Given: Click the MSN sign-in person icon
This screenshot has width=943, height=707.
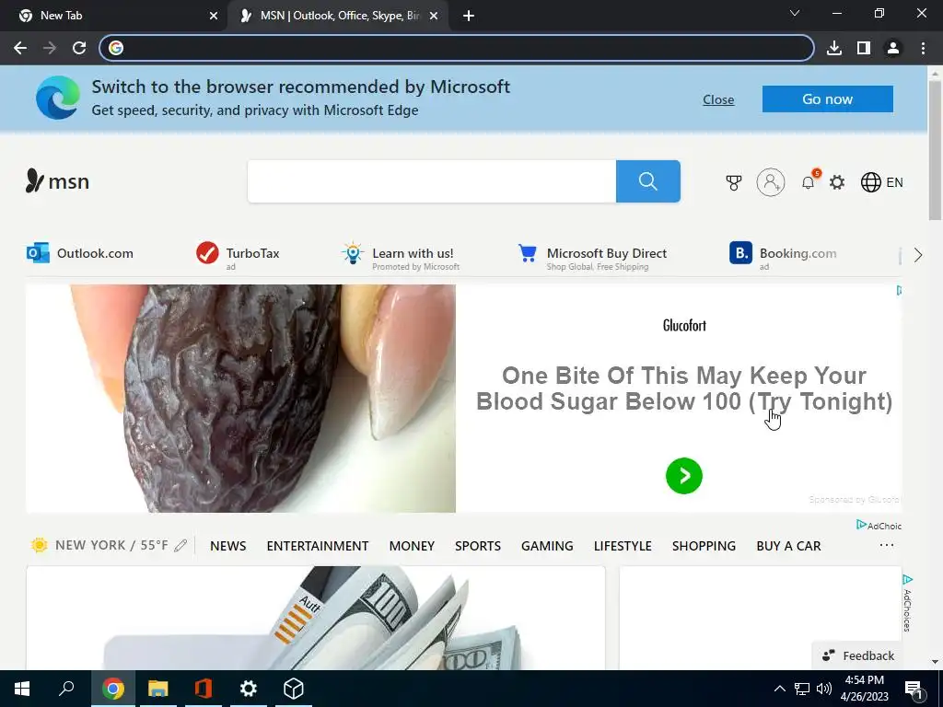Looking at the screenshot, I should (771, 182).
